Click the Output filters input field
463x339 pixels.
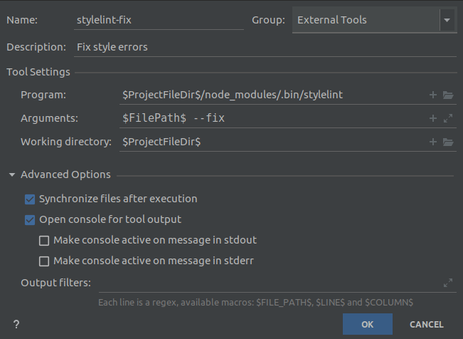click(x=267, y=283)
